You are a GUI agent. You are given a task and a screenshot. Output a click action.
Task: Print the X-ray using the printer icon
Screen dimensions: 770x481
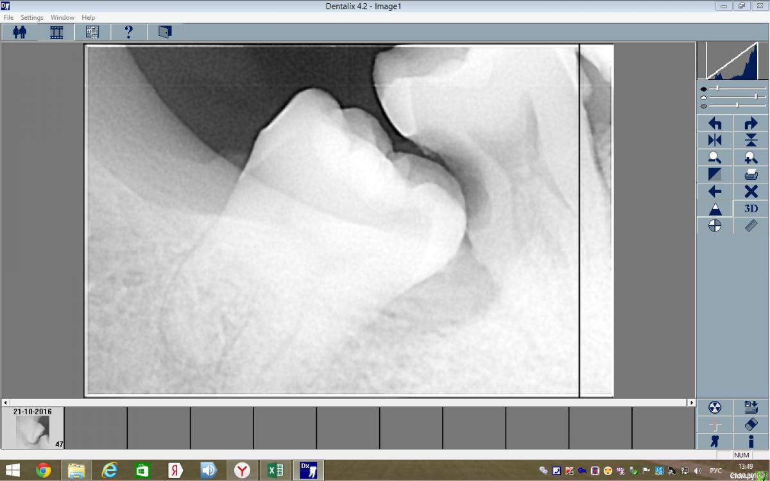coord(751,174)
